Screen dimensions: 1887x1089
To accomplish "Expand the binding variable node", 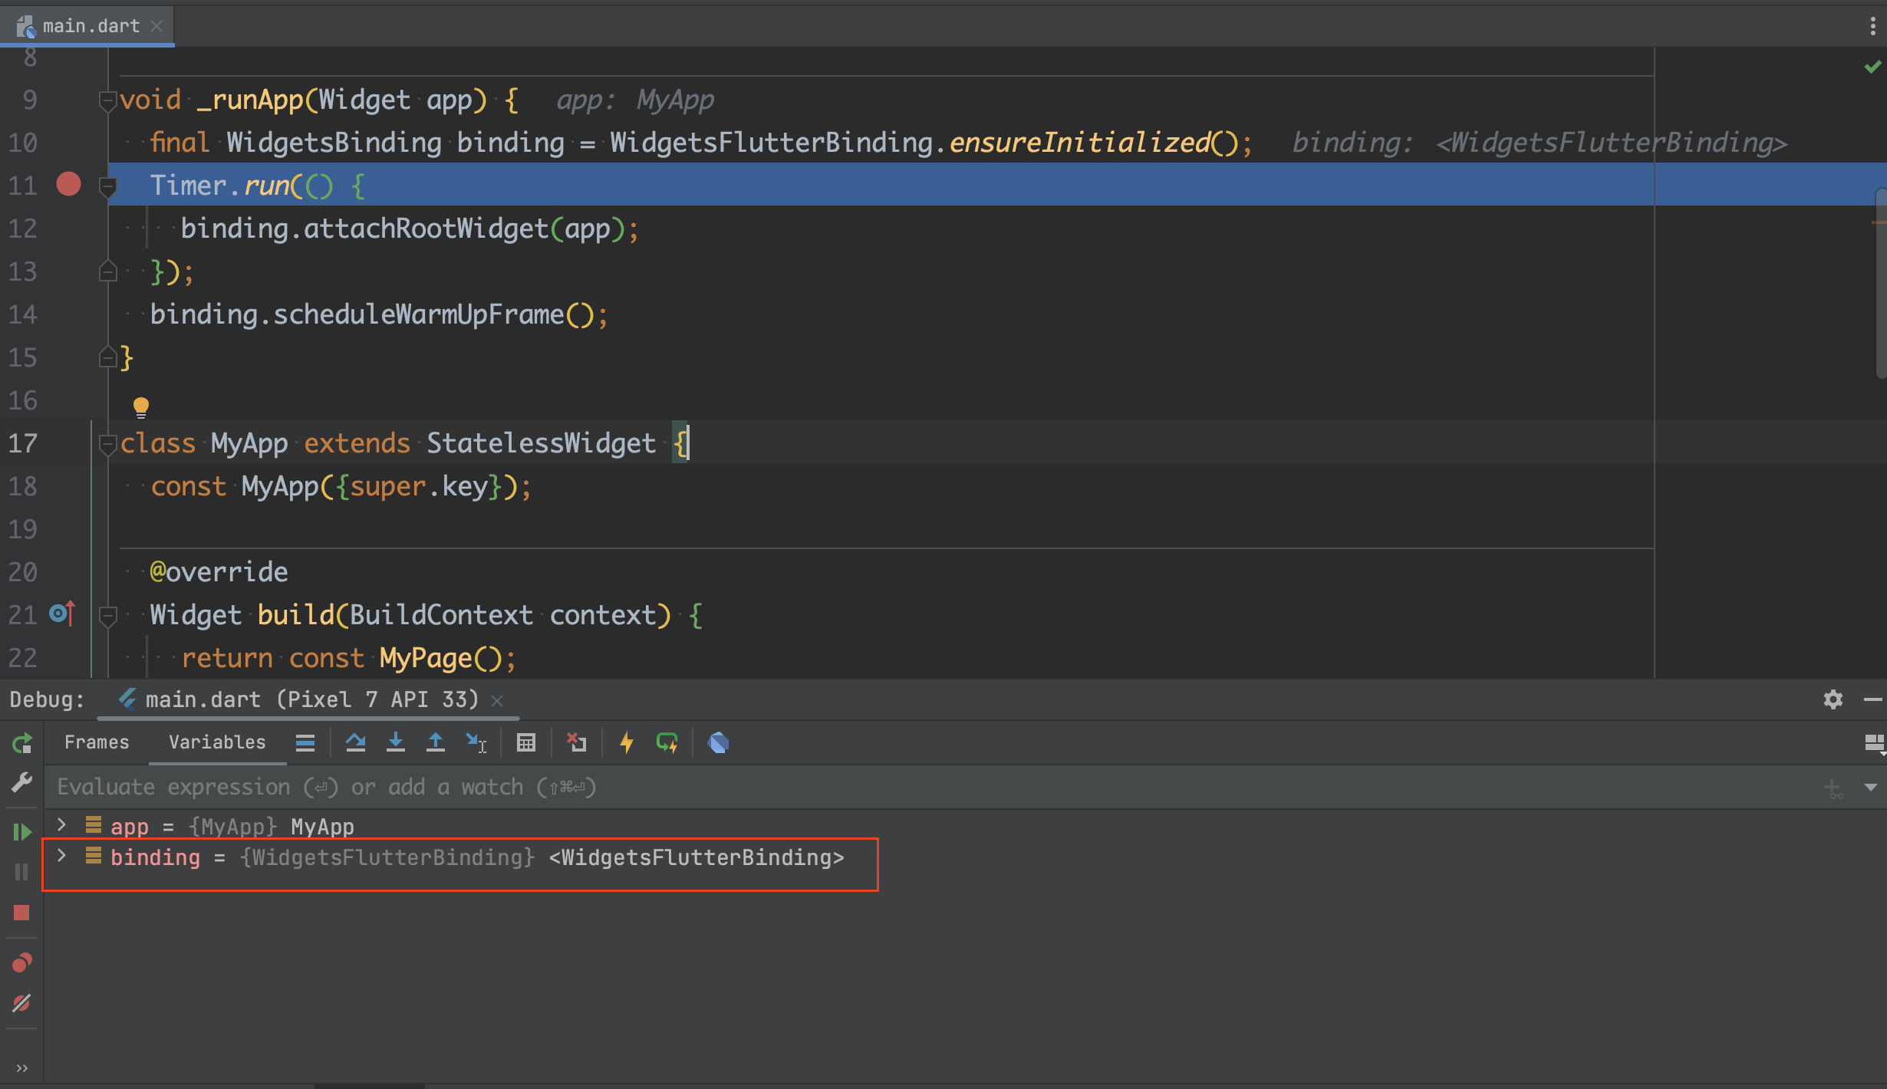I will pyautogui.click(x=61, y=856).
